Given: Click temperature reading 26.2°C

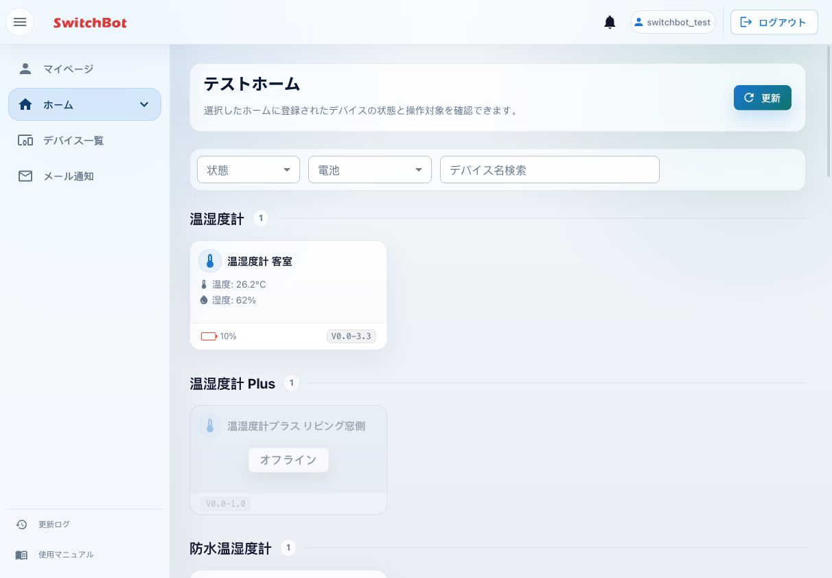Looking at the screenshot, I should pyautogui.click(x=239, y=284).
